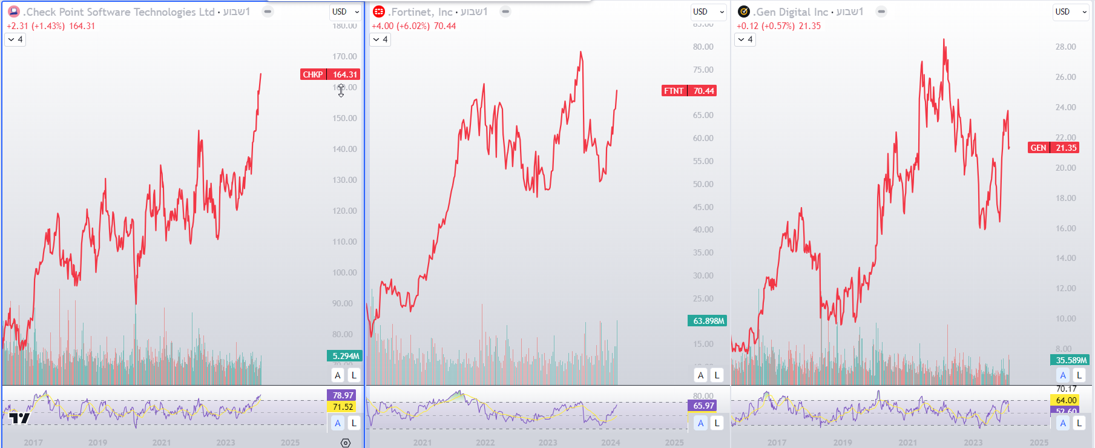The image size is (1095, 448).
Task: Click the Fortinet, Inc symbol title
Action: 421,12
